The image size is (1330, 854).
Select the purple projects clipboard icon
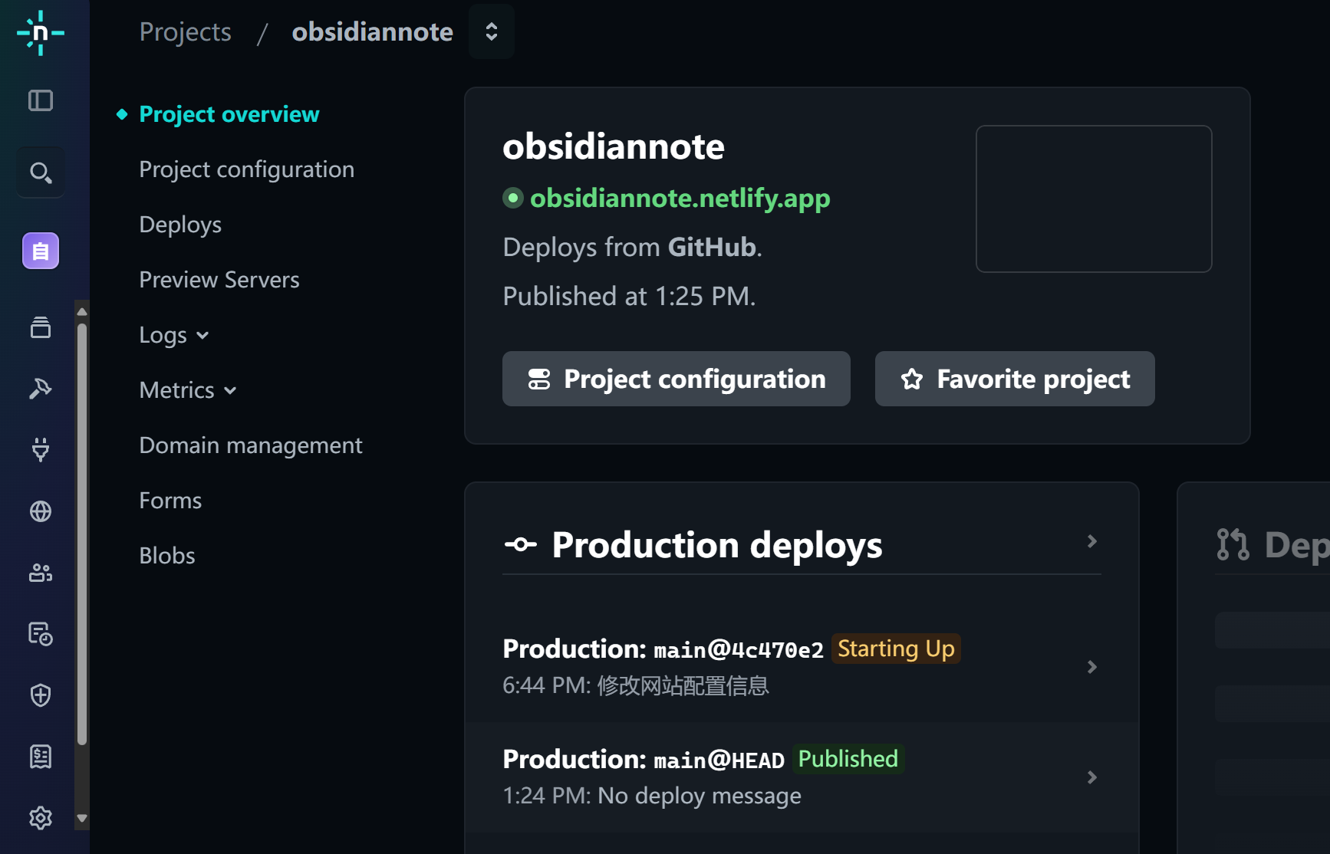[41, 251]
